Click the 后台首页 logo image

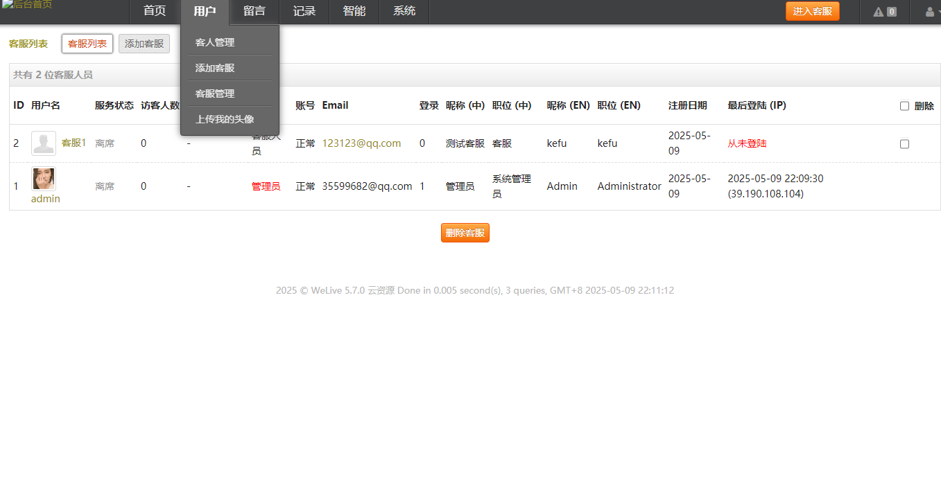coord(26,5)
